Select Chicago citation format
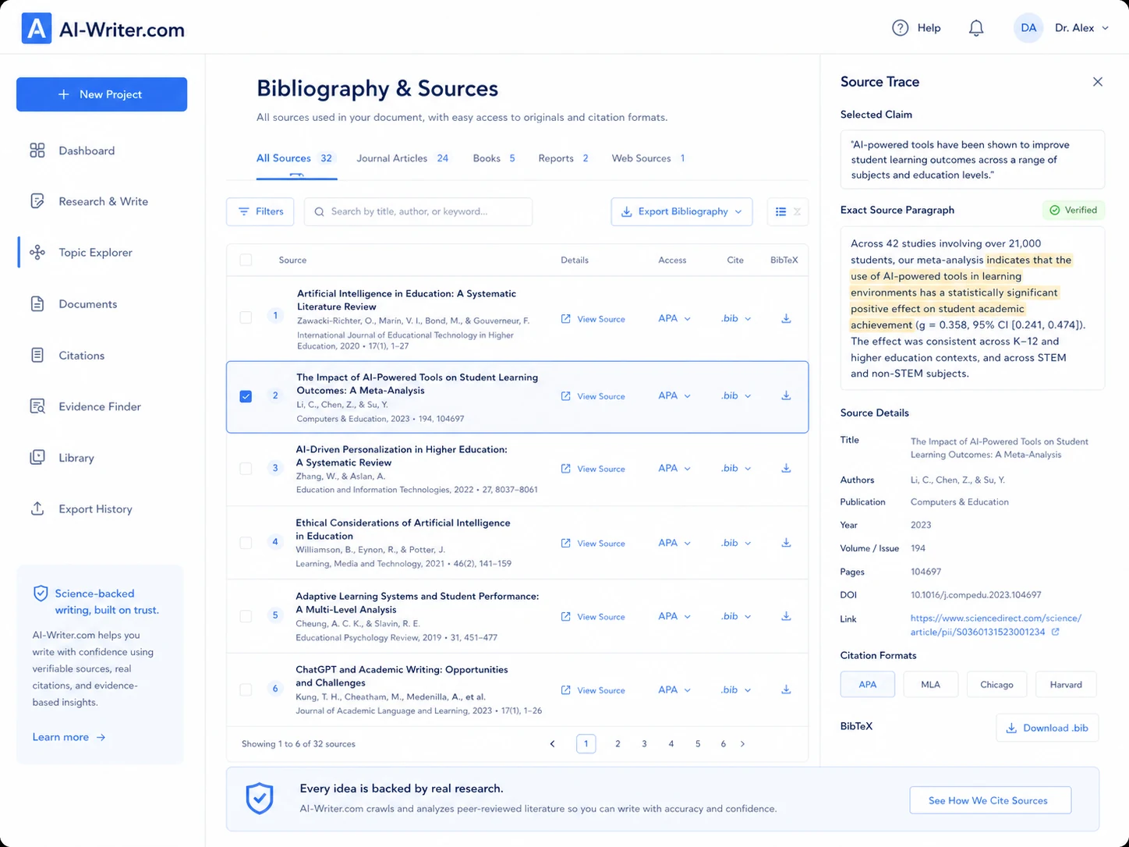The width and height of the screenshot is (1129, 847). tap(996, 684)
